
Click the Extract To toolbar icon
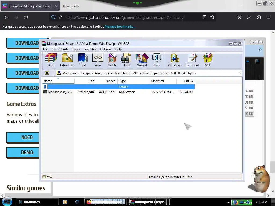pos(67,60)
